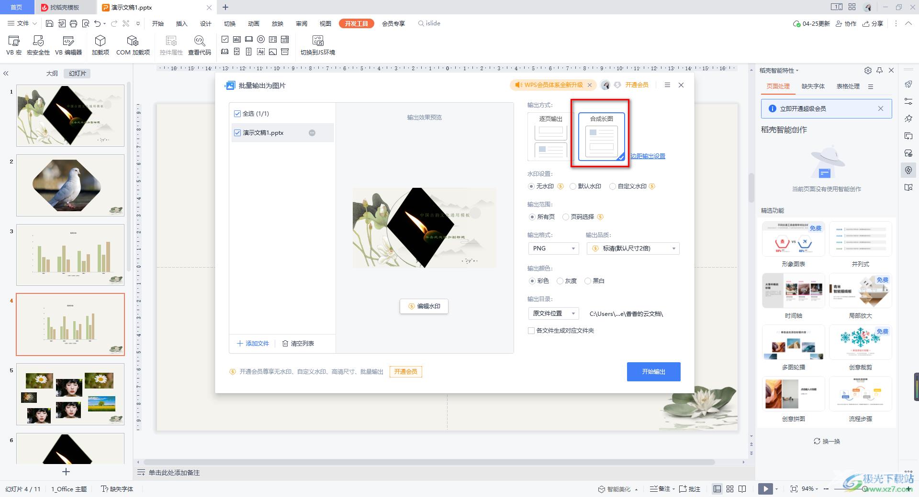The height and width of the screenshot is (497, 919).
Task: Click 添加文件 link
Action: pos(253,344)
